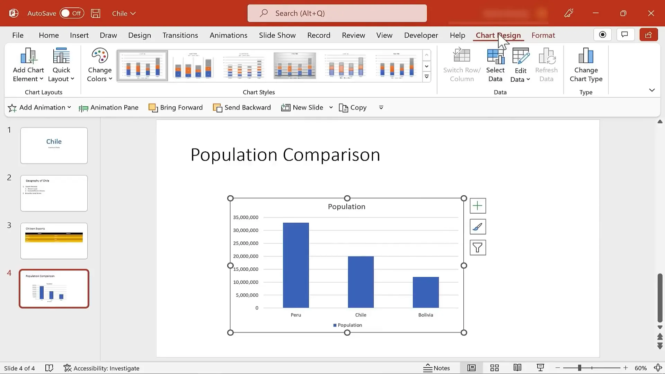The width and height of the screenshot is (665, 374).
Task: Expand the Chart Styles gallery
Action: [427, 77]
